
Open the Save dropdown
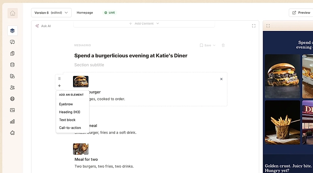click(208, 45)
